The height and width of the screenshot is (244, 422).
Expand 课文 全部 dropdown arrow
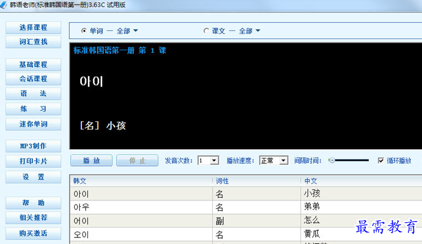click(258, 30)
